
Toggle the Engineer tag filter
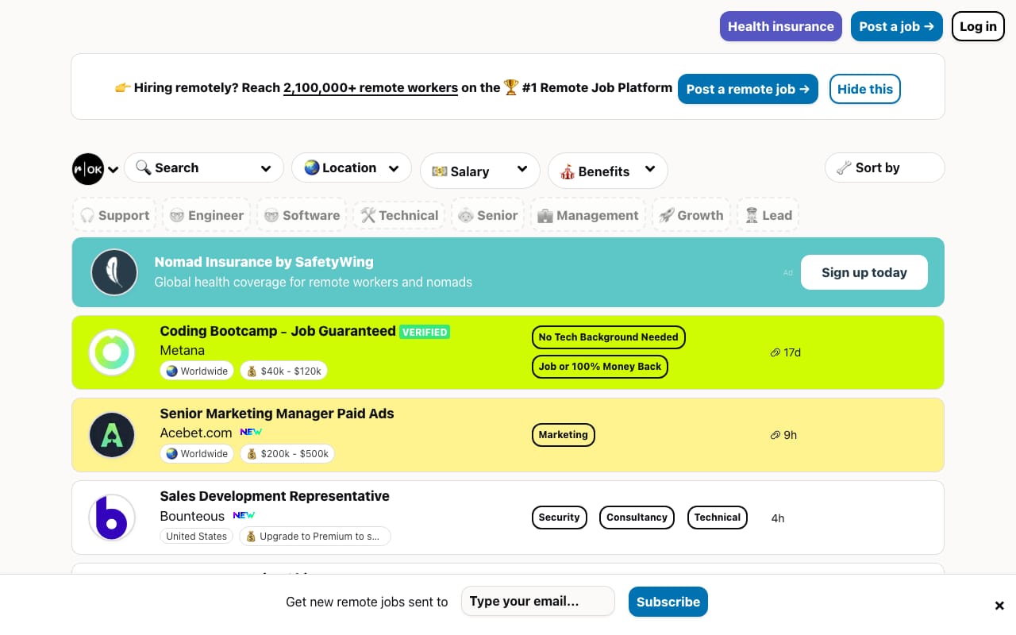[206, 215]
